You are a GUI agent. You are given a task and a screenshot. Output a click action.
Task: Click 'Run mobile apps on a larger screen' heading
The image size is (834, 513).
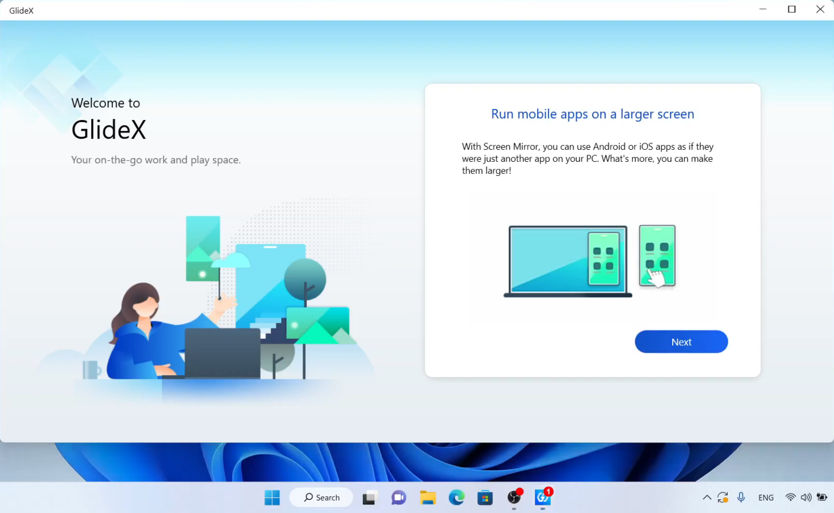tap(592, 114)
